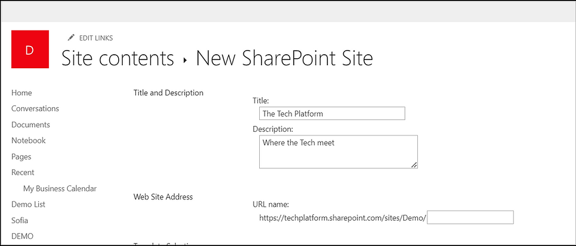Open Conversations in the left navigation
Screen dimensions: 576x246
[x=35, y=109]
